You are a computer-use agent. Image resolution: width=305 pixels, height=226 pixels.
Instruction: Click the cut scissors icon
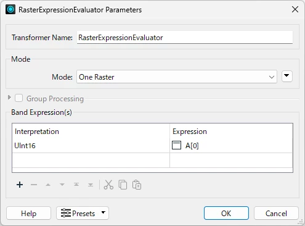pos(108,185)
